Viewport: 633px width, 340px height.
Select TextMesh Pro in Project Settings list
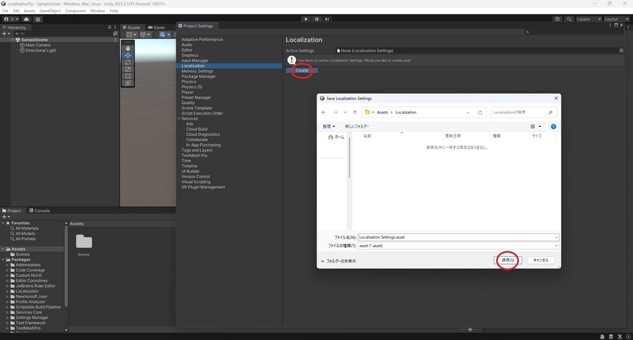click(194, 156)
